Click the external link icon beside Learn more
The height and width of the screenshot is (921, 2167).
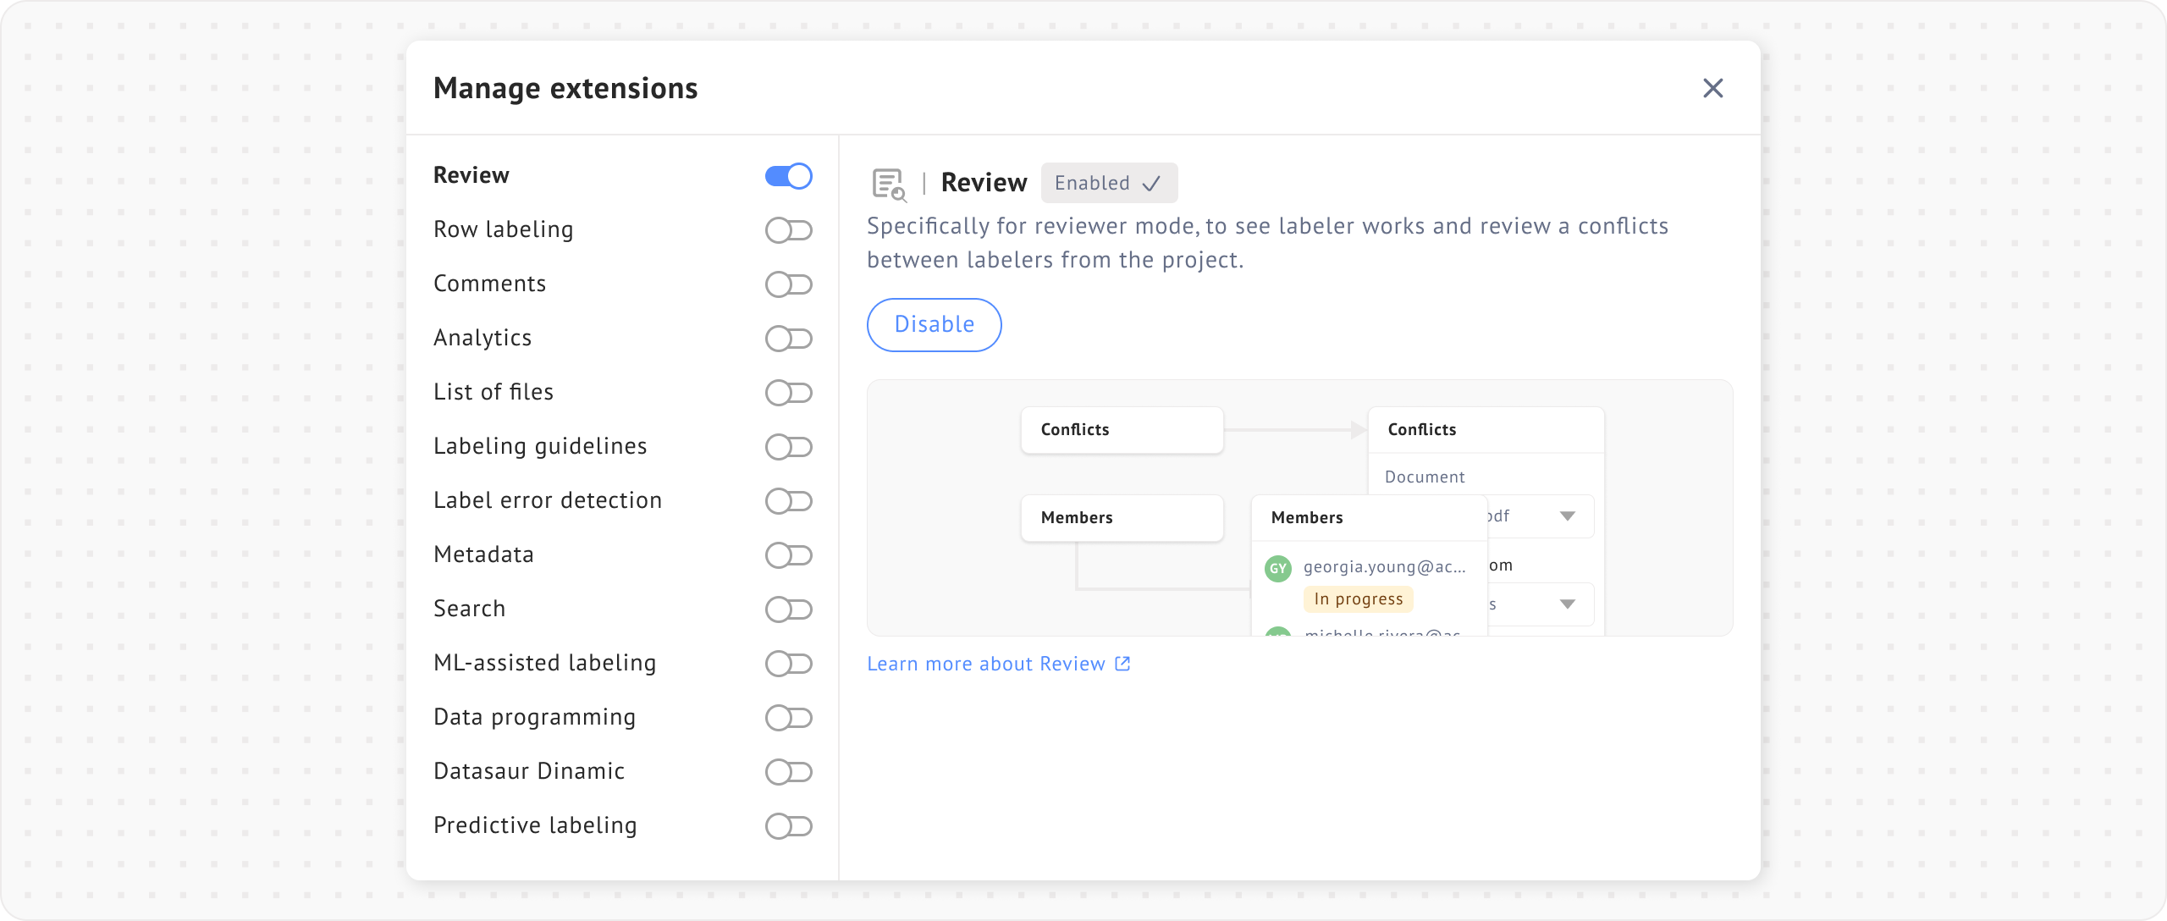(x=1122, y=664)
